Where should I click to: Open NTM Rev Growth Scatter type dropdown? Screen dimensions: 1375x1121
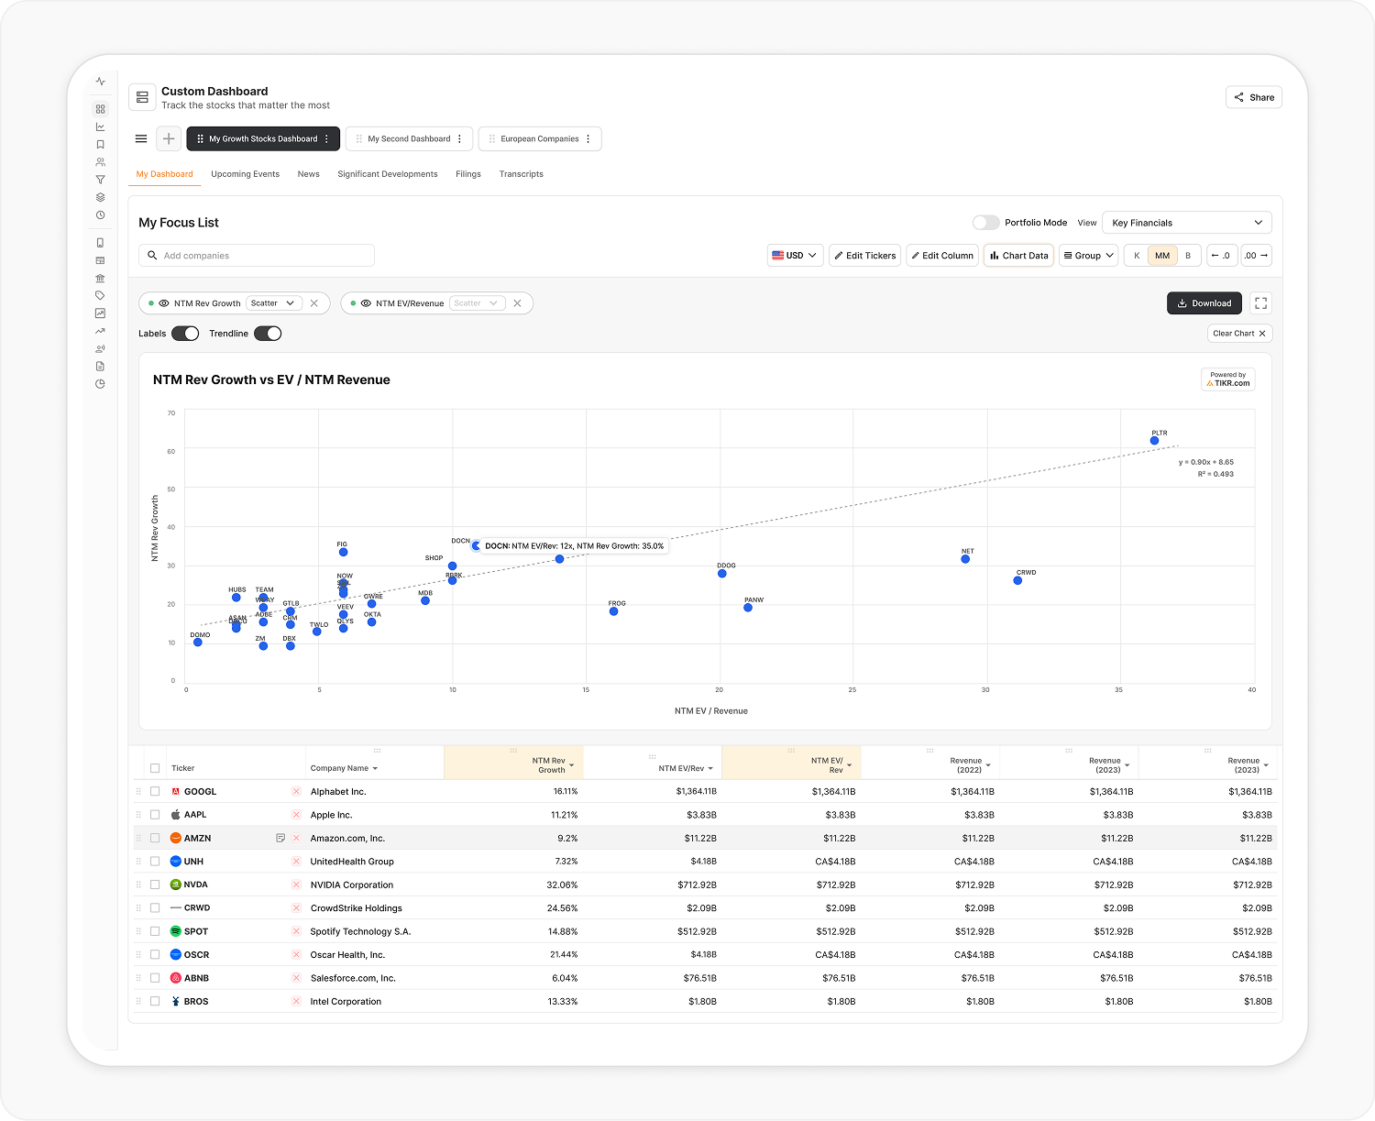click(274, 303)
